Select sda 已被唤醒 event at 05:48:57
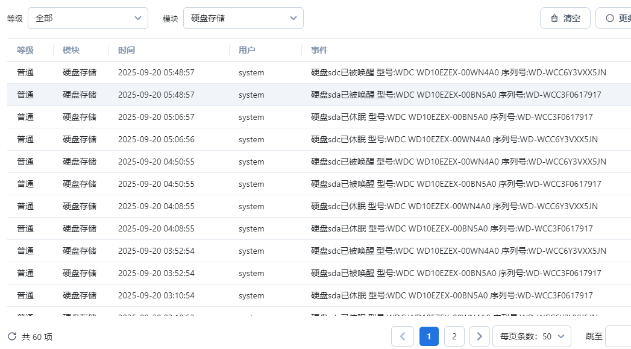Image resolution: width=631 pixels, height=349 pixels. [456, 95]
